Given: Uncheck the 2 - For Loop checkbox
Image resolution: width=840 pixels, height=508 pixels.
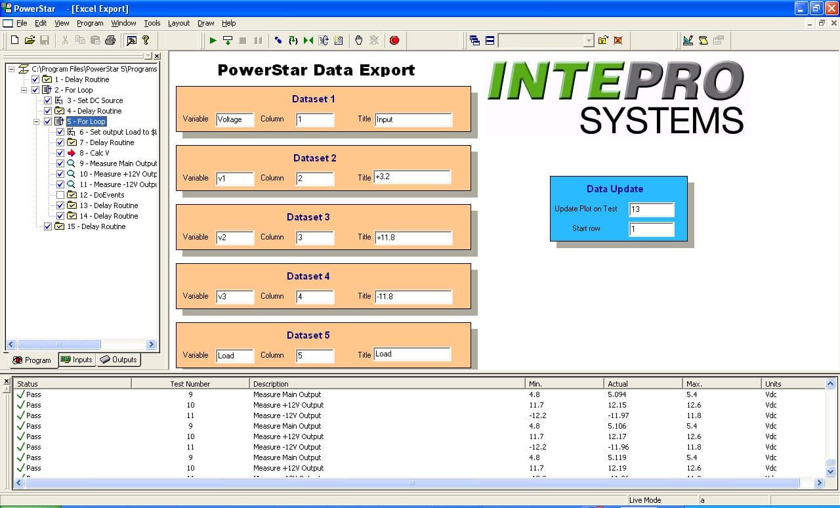Looking at the screenshot, I should [x=35, y=90].
